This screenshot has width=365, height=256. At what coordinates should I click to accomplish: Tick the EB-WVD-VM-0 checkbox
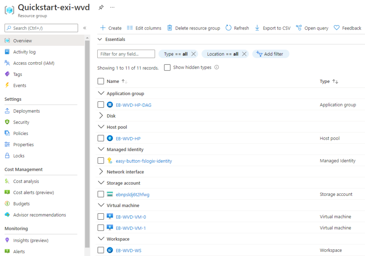pyautogui.click(x=101, y=216)
